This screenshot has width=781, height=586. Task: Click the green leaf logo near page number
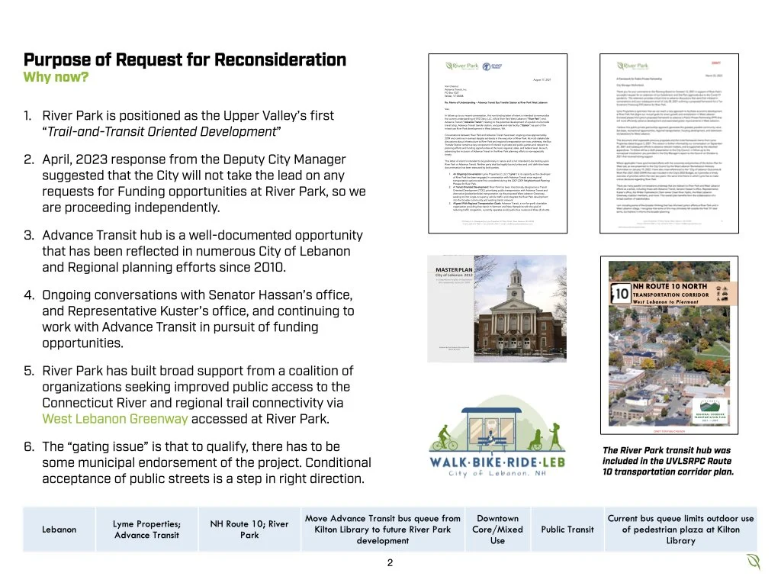point(754,562)
